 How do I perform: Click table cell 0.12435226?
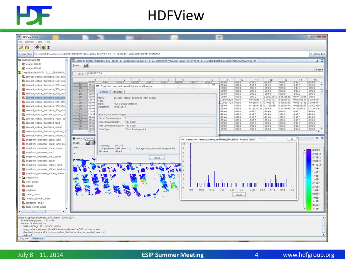coord(256,109)
